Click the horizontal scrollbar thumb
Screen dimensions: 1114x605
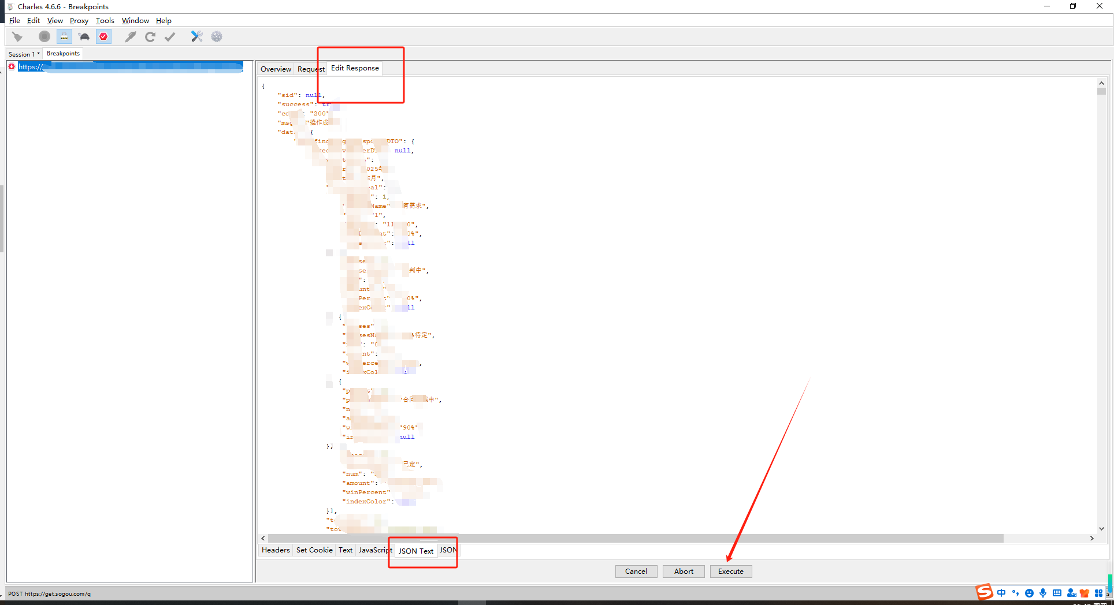pos(636,538)
